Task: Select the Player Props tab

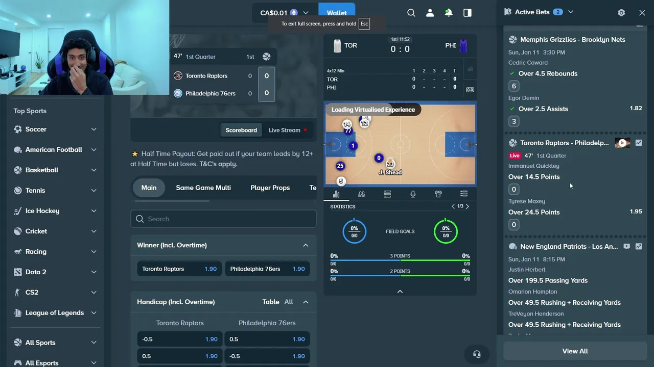Action: [270, 188]
